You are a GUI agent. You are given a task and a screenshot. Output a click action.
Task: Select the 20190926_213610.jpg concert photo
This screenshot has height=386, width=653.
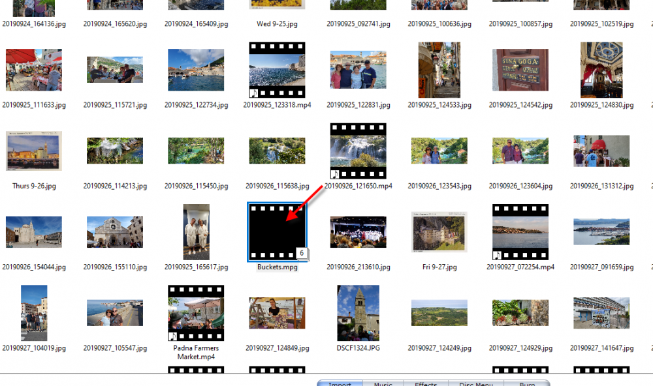tap(358, 231)
